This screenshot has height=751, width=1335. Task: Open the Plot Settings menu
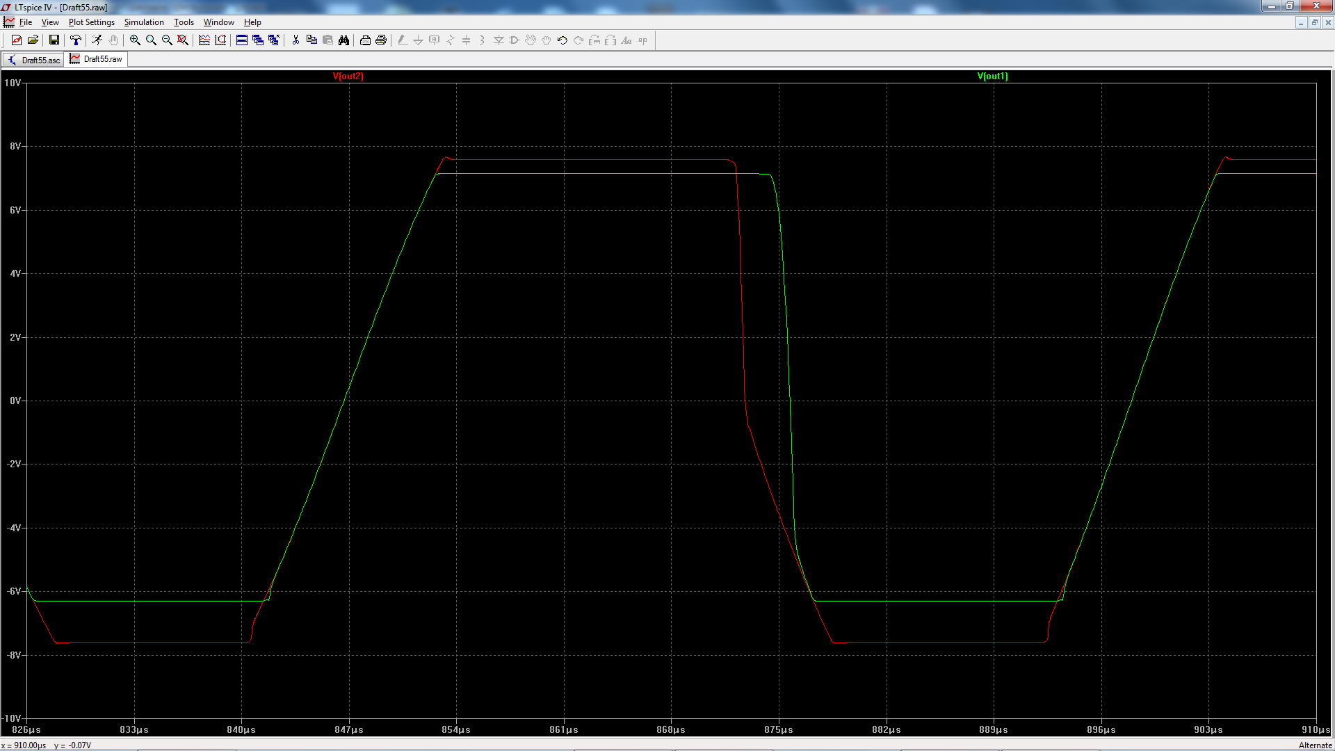click(x=91, y=22)
